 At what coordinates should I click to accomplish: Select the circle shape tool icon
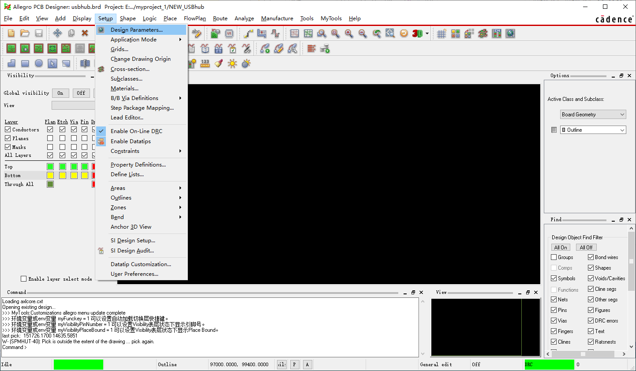point(39,63)
